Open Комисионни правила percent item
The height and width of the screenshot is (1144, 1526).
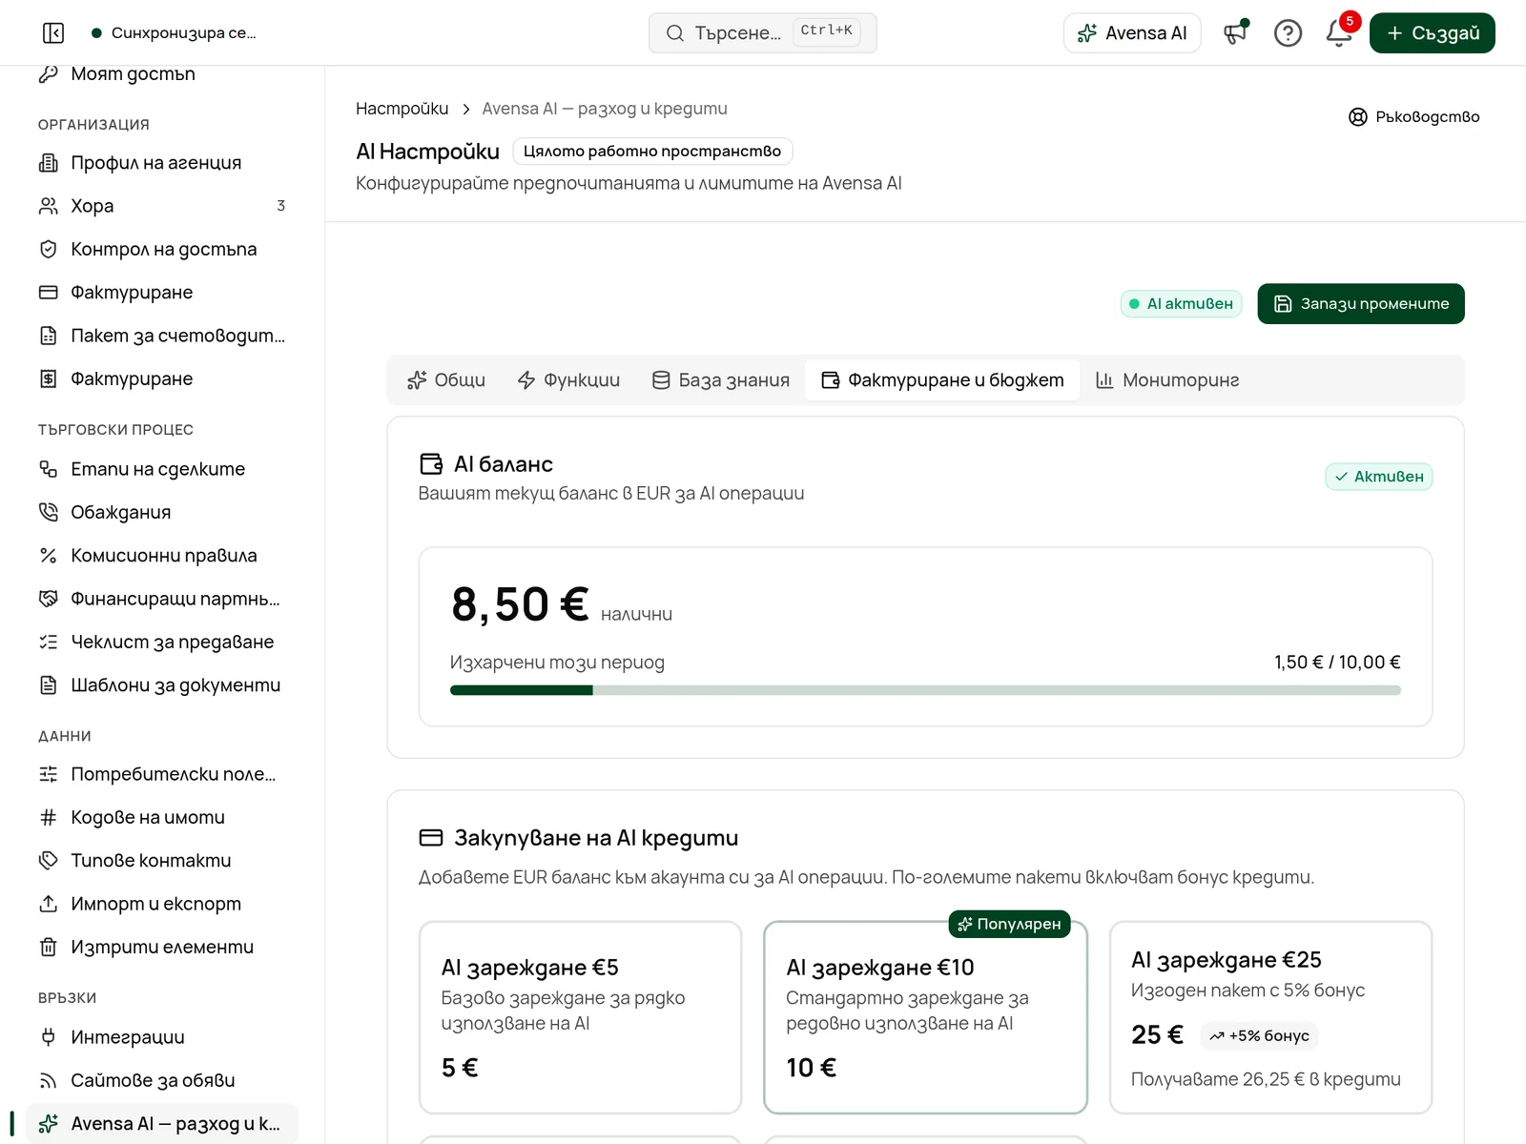[162, 556]
